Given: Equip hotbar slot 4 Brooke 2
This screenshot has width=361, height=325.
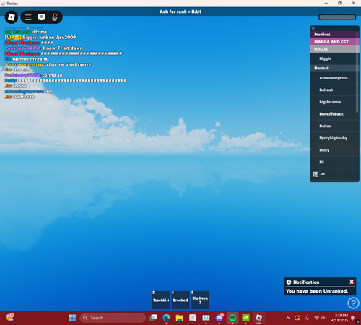Looking at the screenshot, I should tap(180, 300).
